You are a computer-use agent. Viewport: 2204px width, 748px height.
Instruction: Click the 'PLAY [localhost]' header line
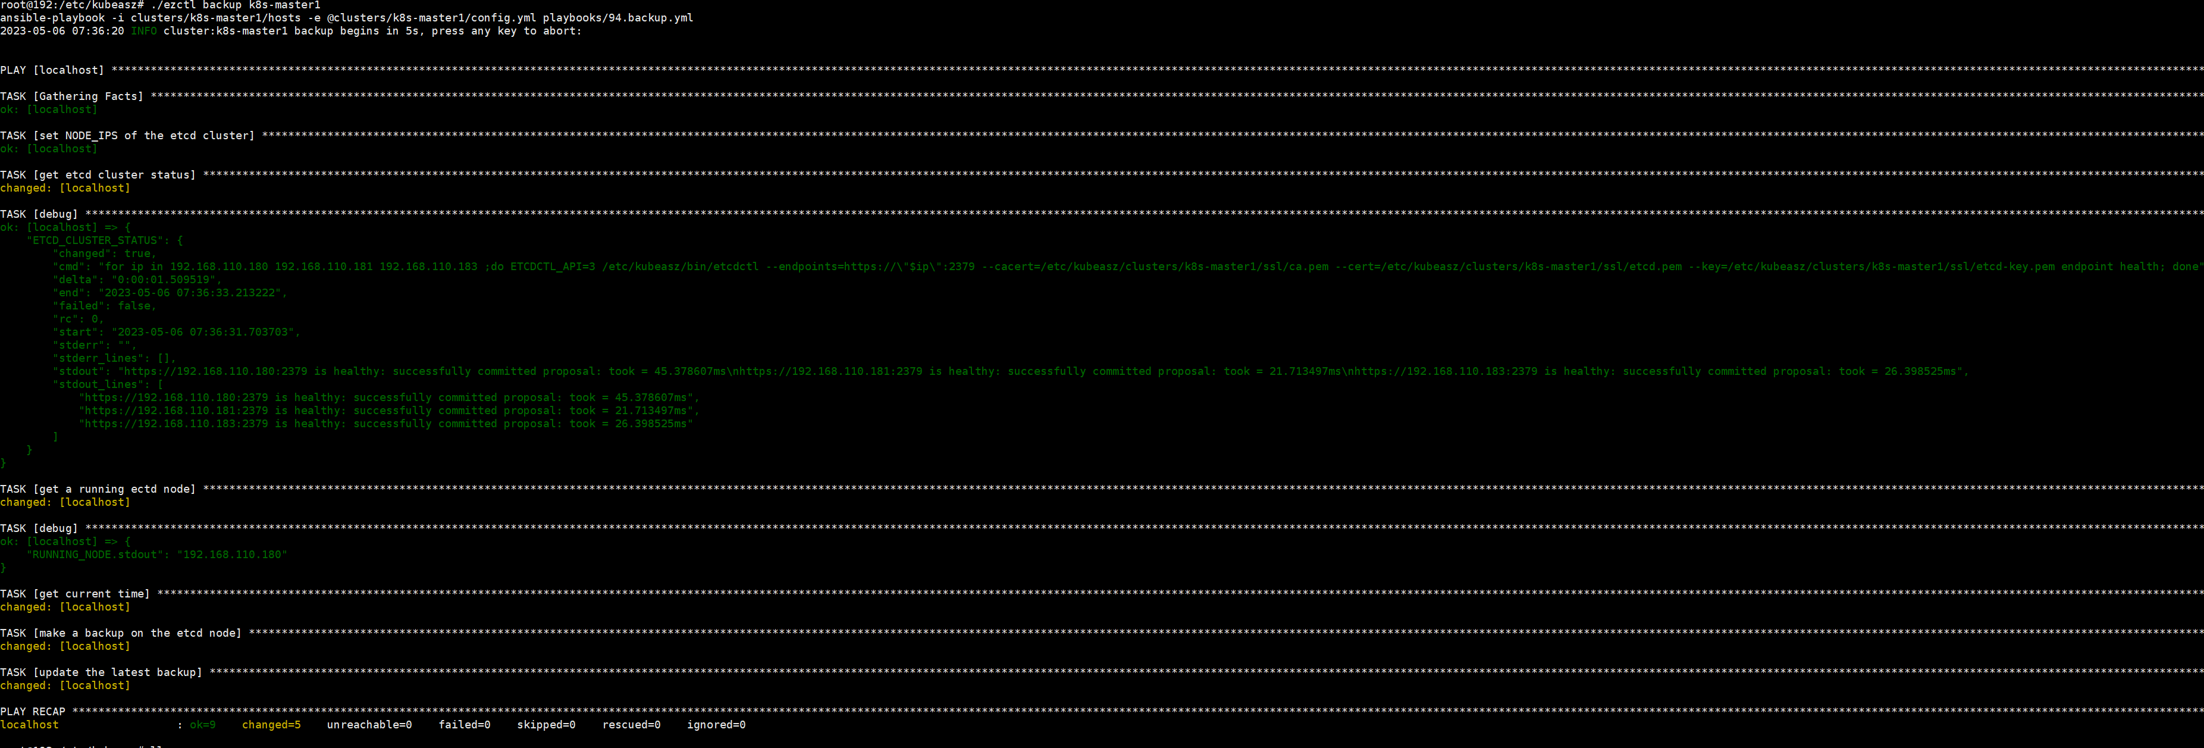pos(52,70)
